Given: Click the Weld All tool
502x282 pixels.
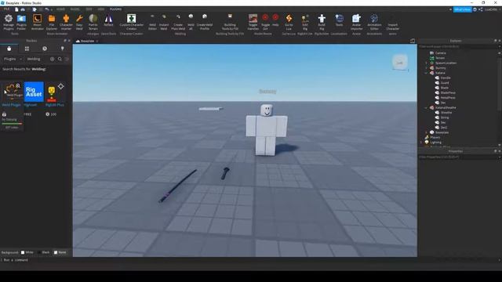Looking at the screenshot, I should coord(191,22).
